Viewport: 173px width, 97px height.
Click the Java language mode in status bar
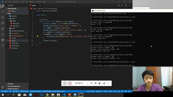click(115, 91)
